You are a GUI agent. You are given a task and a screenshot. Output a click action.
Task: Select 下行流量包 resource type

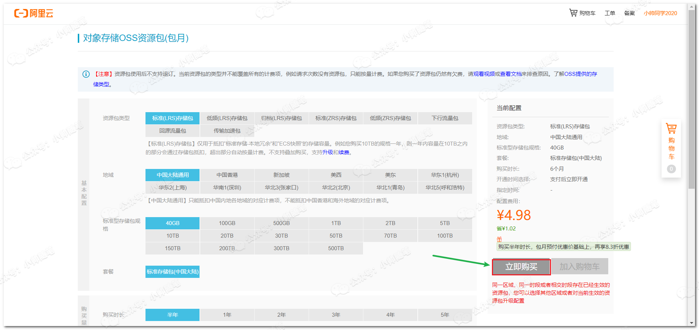tap(445, 118)
